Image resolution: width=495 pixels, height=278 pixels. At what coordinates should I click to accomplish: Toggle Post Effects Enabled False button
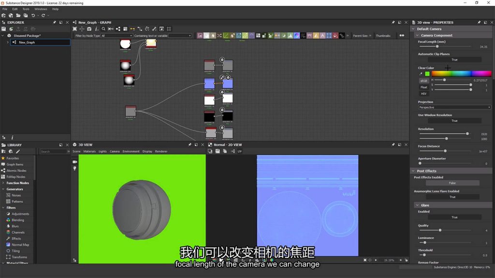pyautogui.click(x=452, y=183)
